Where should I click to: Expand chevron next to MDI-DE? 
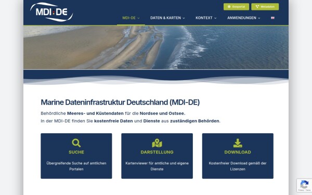tap(138, 18)
